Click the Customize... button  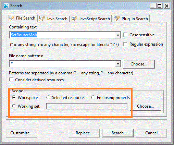(22, 133)
